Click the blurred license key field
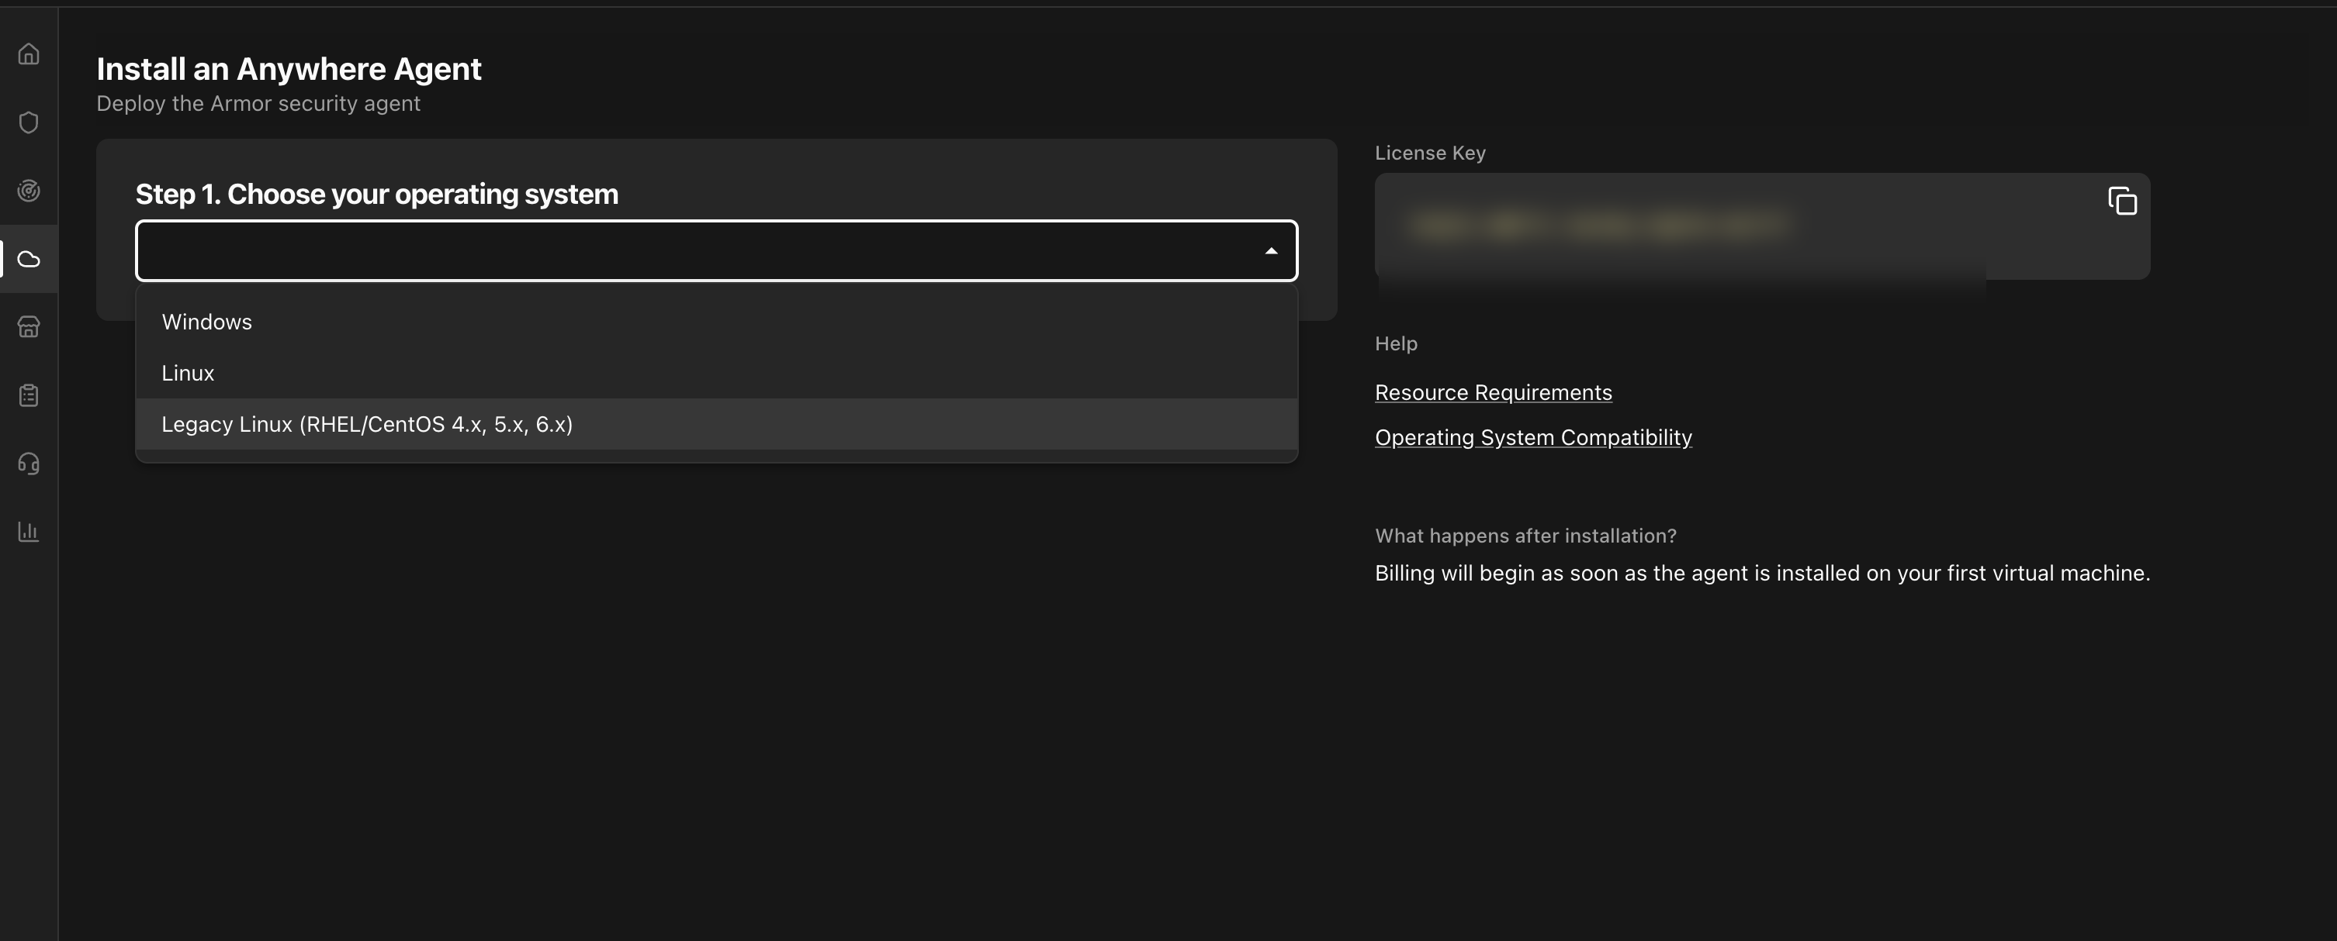 click(x=1762, y=226)
